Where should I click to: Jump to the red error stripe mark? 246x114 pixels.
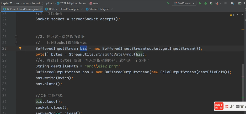pyautogui.click(x=243, y=77)
